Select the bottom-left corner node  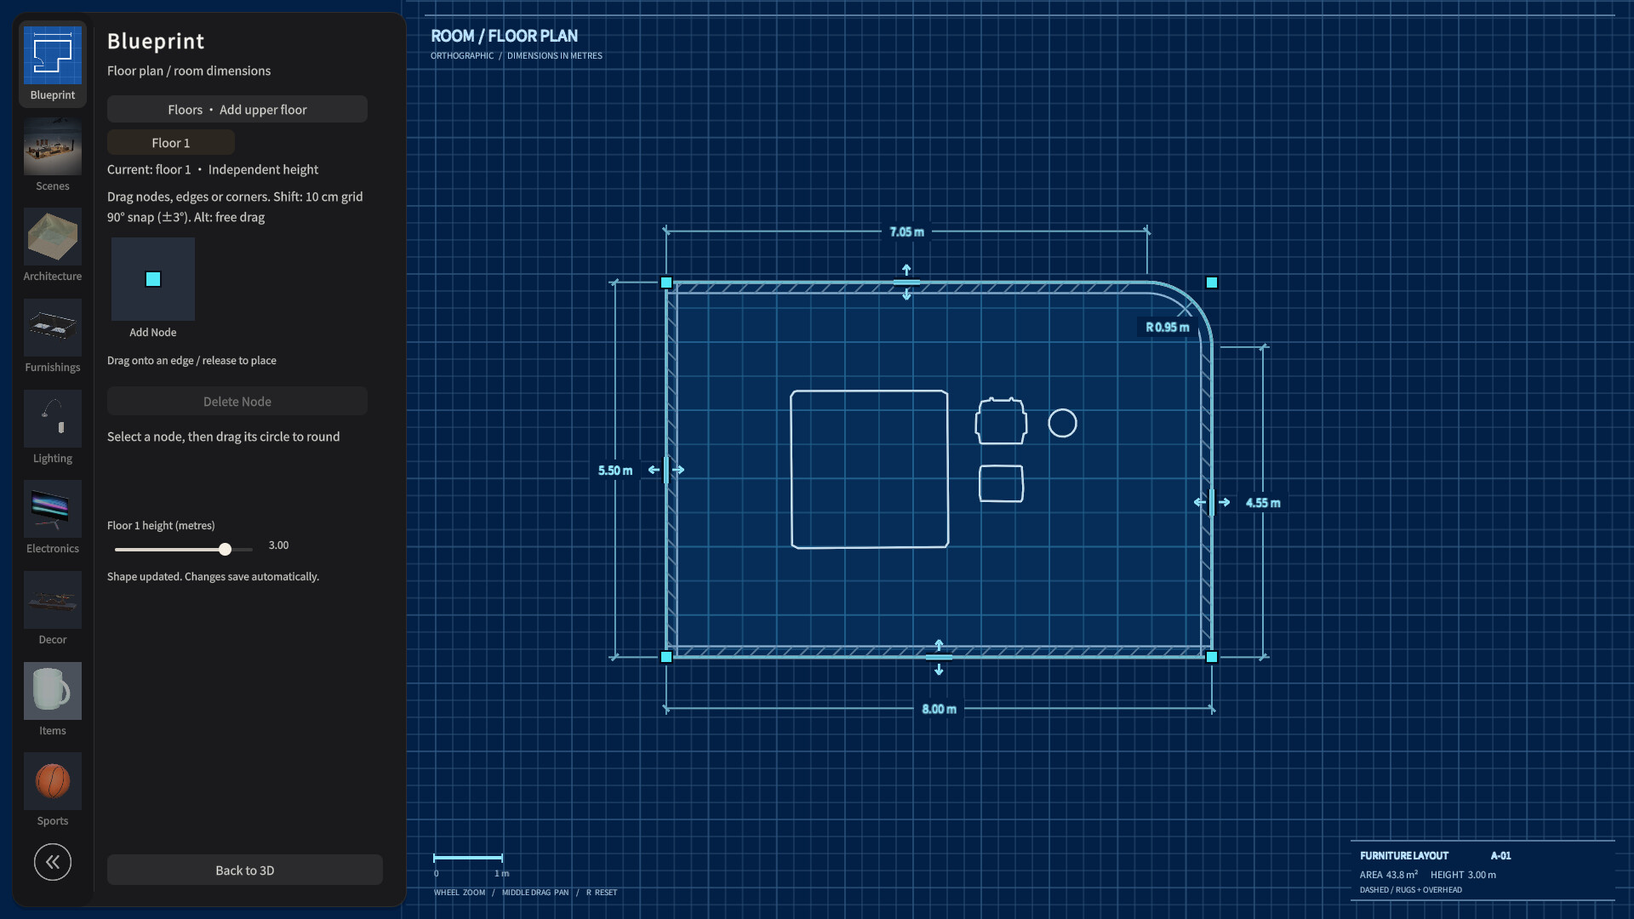coord(666,657)
